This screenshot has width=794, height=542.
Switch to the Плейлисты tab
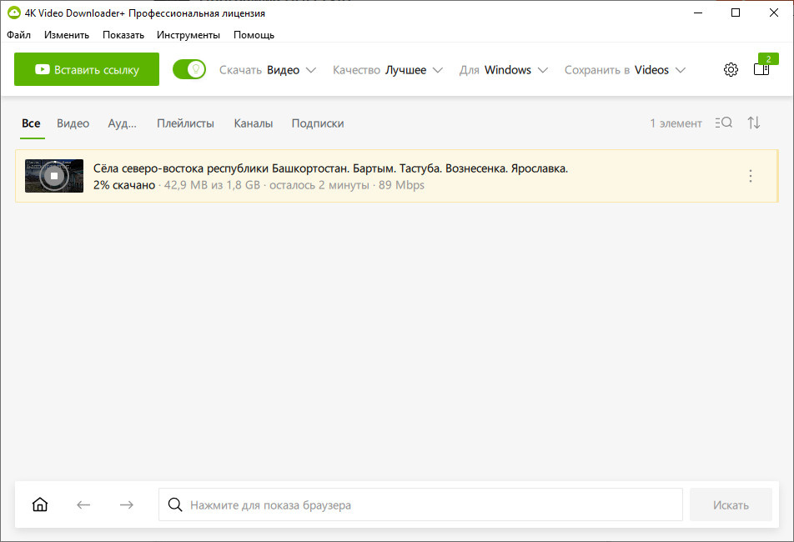point(185,123)
